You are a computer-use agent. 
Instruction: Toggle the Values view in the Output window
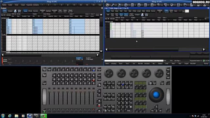[x=25, y=11]
